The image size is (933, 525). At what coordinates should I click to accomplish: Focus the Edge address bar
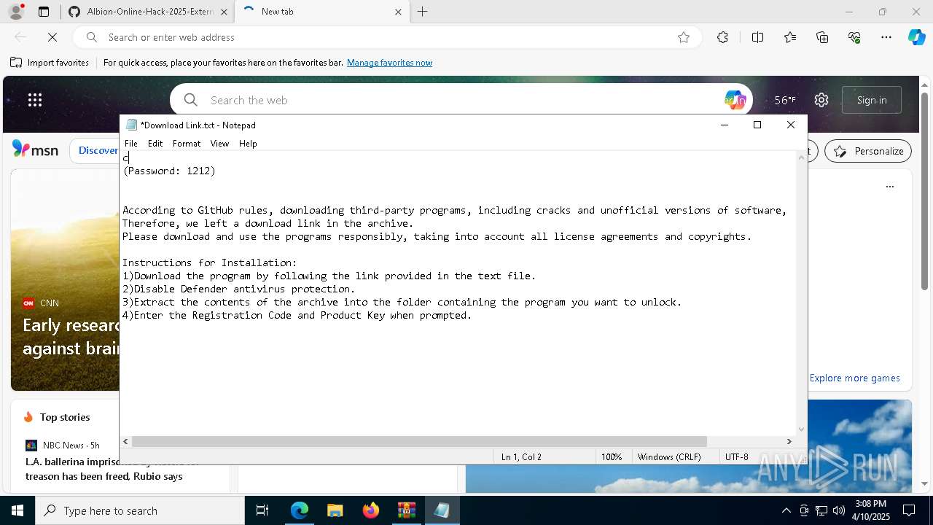click(x=386, y=37)
